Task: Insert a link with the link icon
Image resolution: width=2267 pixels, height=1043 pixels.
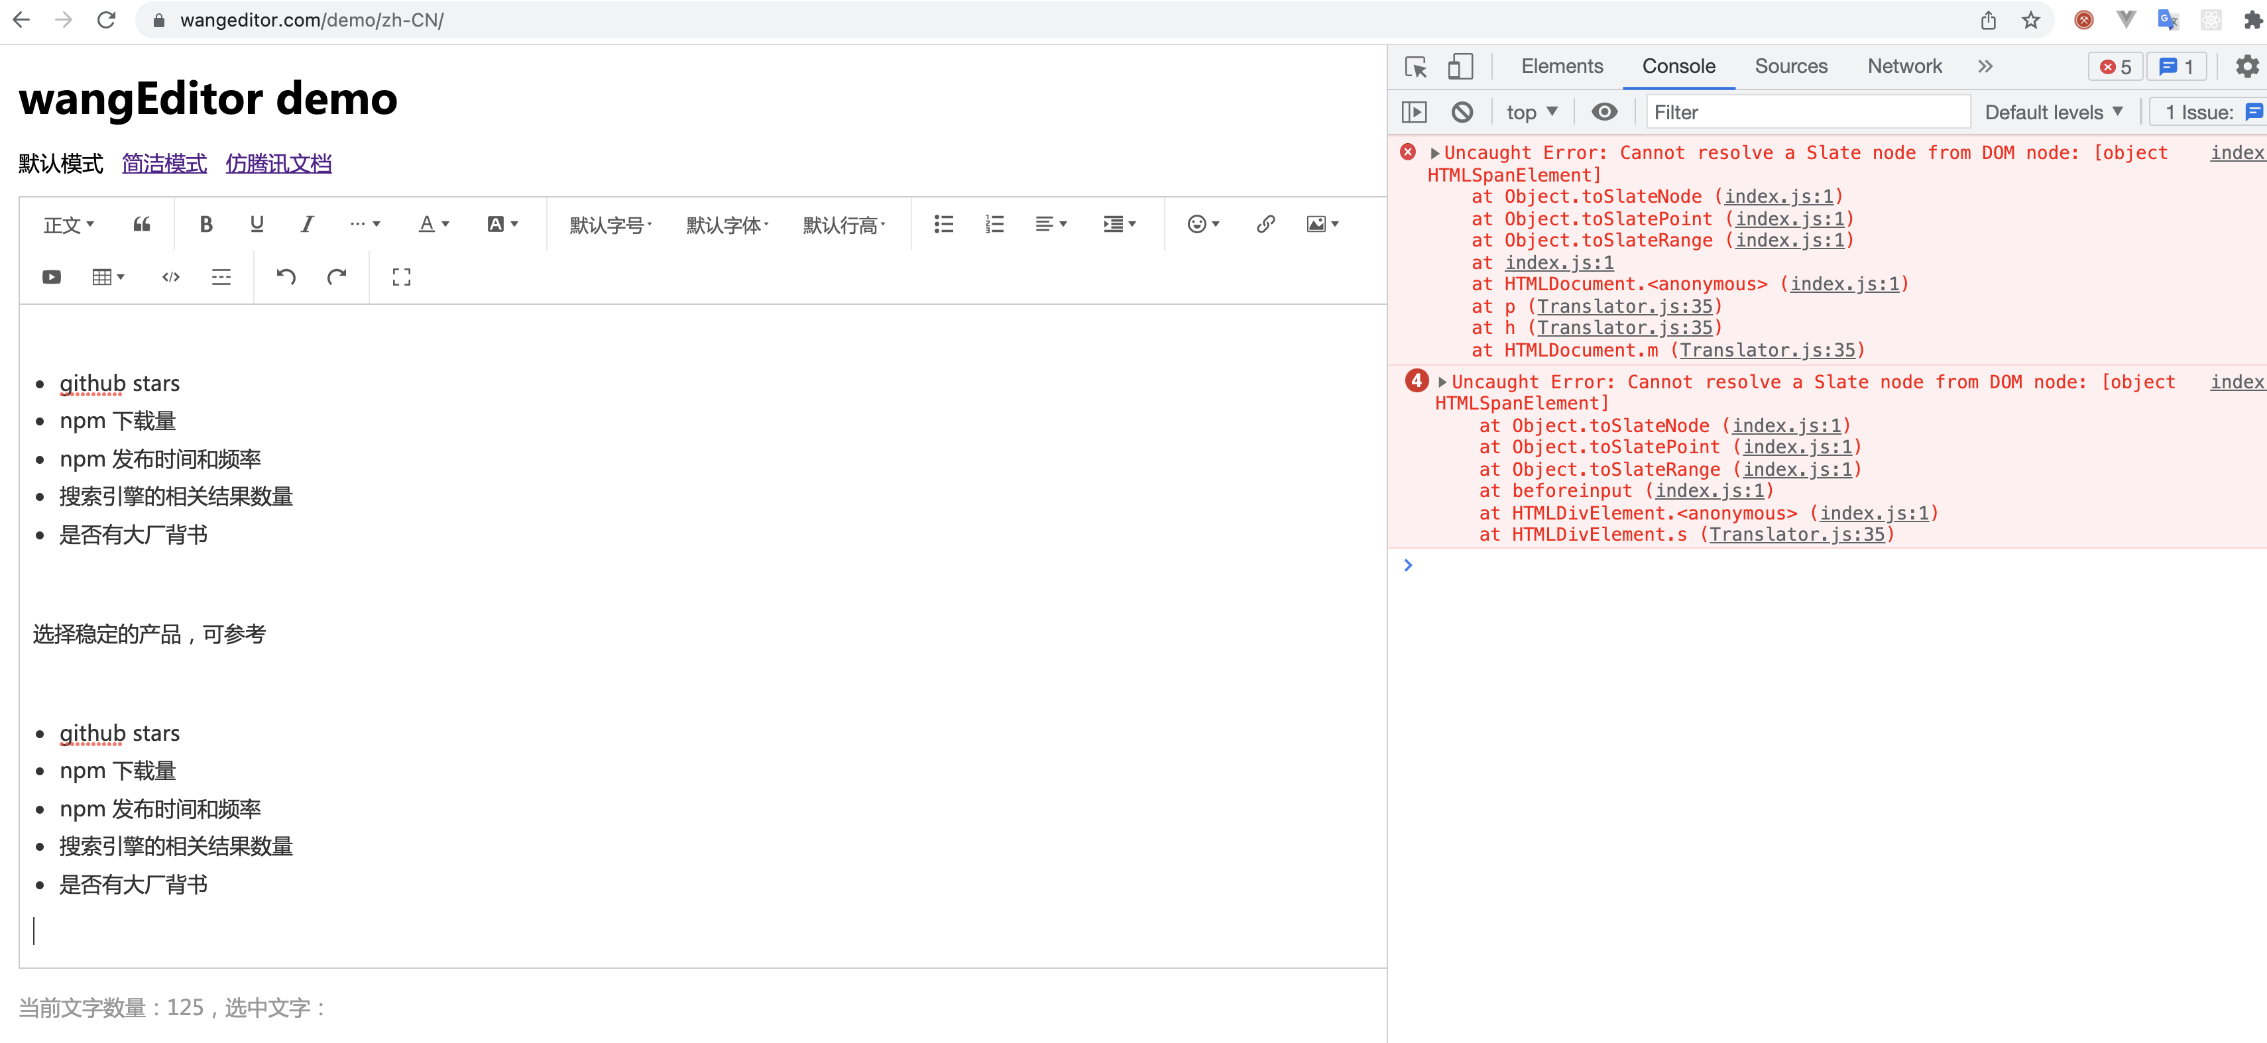Action: [1265, 224]
